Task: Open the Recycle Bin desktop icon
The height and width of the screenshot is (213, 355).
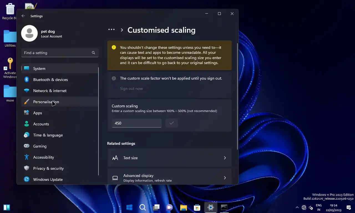Action: 10,11
